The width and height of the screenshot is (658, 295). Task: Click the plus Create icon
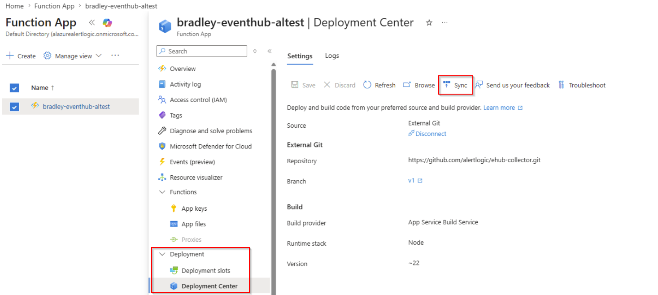[10, 56]
